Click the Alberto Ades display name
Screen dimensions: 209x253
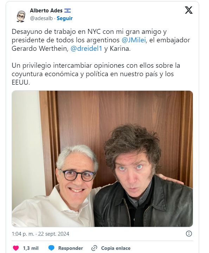coord(46,11)
